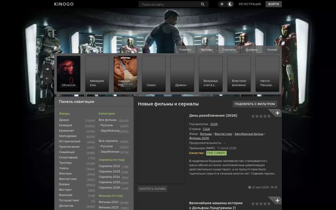Image resolution: width=336 pixels, height=210 pixels.
Task: Open the Главная tab
Action: [x=185, y=49]
